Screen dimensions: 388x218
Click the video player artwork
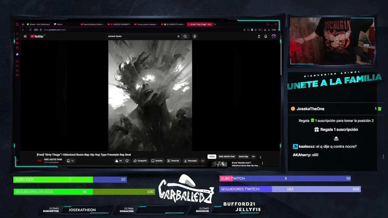(150, 95)
